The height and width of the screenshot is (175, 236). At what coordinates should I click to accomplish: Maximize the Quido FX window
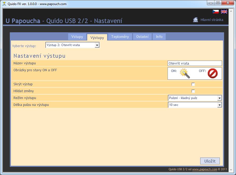pyautogui.click(x=218, y=3)
